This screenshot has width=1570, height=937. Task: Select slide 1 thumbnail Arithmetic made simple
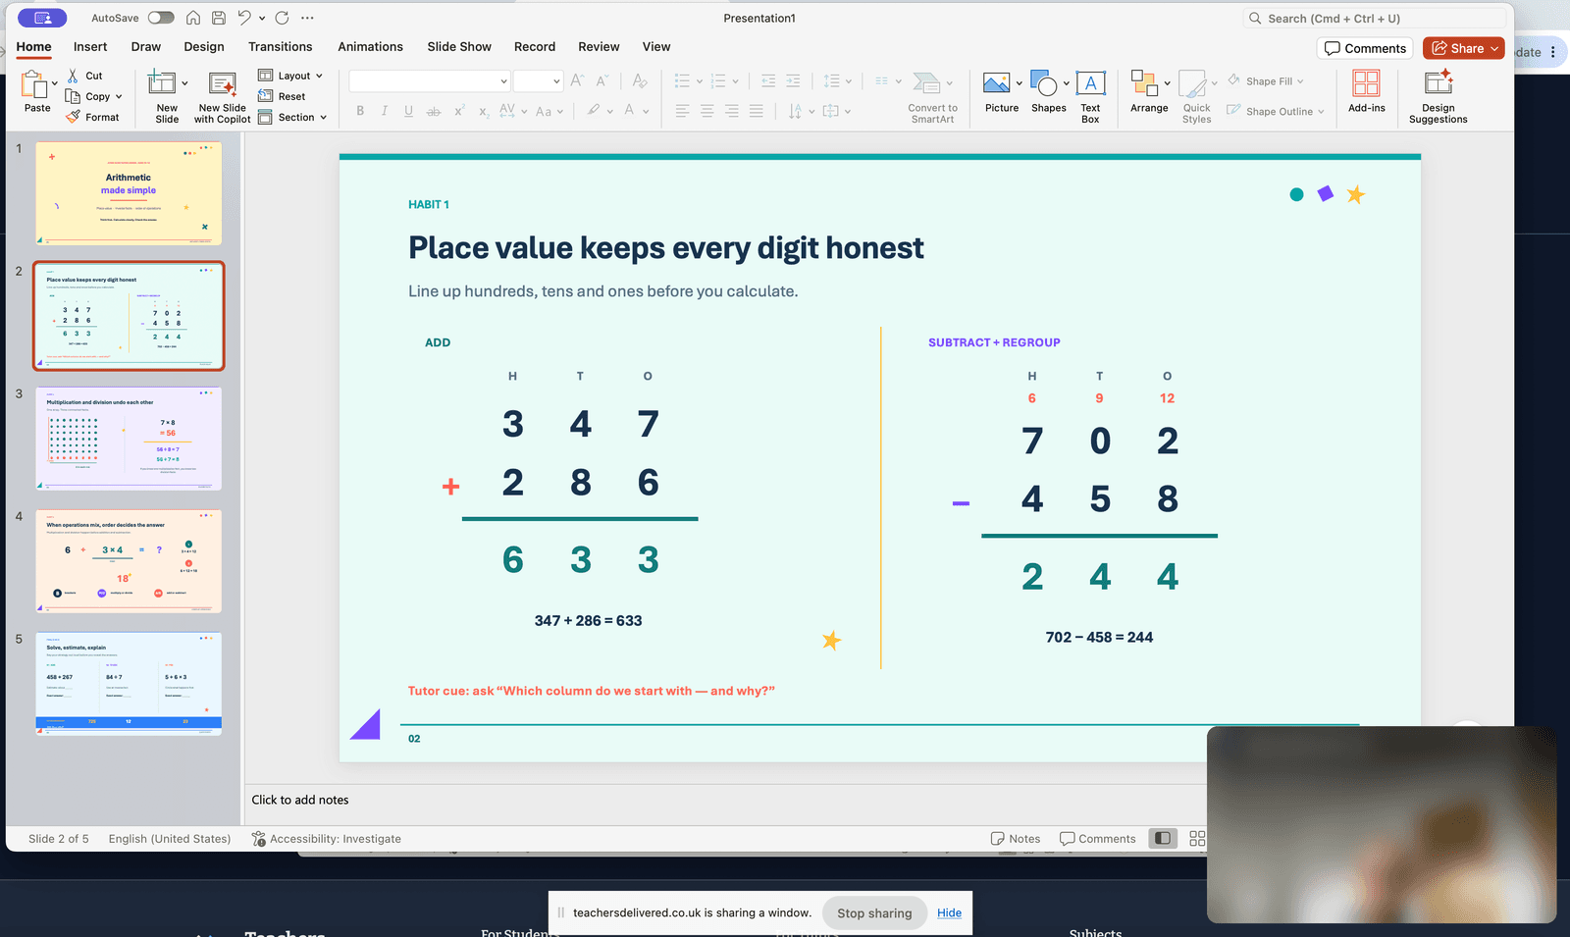coord(129,193)
